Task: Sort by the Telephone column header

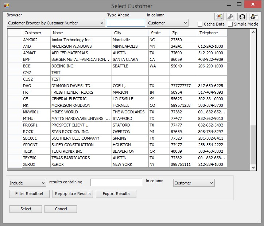Action: [x=212, y=33]
